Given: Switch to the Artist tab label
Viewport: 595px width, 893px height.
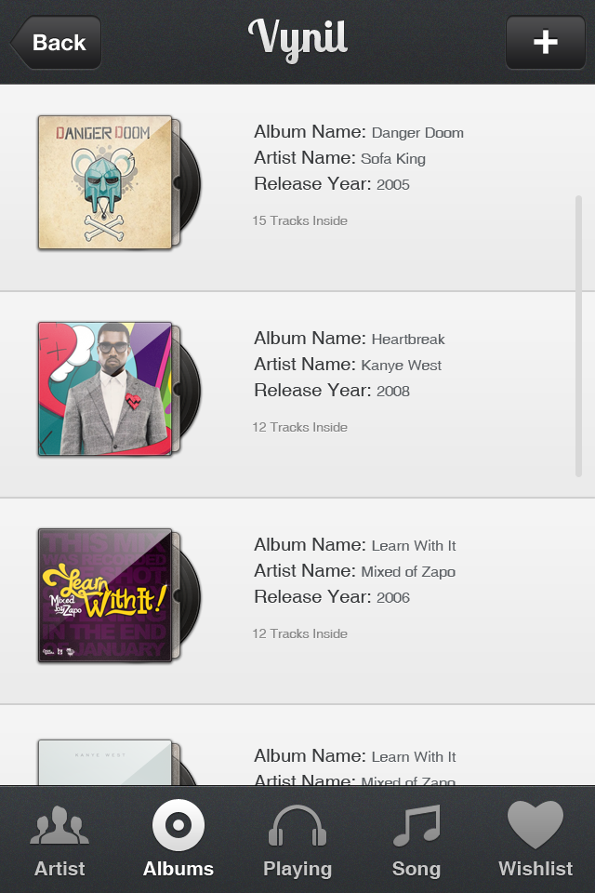Looking at the screenshot, I should 59,869.
